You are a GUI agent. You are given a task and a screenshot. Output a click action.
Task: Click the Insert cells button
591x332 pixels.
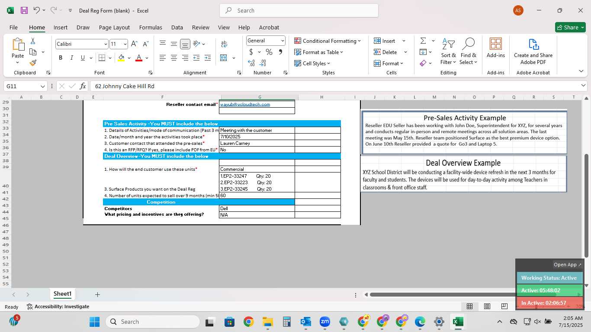pyautogui.click(x=384, y=41)
